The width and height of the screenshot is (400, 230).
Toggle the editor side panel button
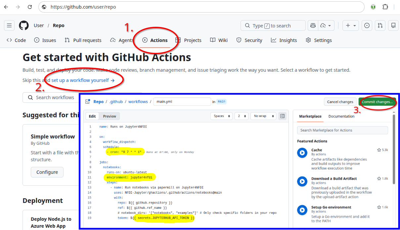282,116
